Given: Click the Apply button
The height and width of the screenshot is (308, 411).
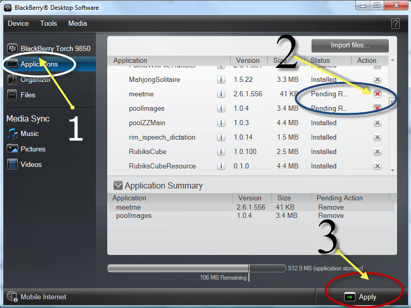Looking at the screenshot, I should (x=360, y=297).
